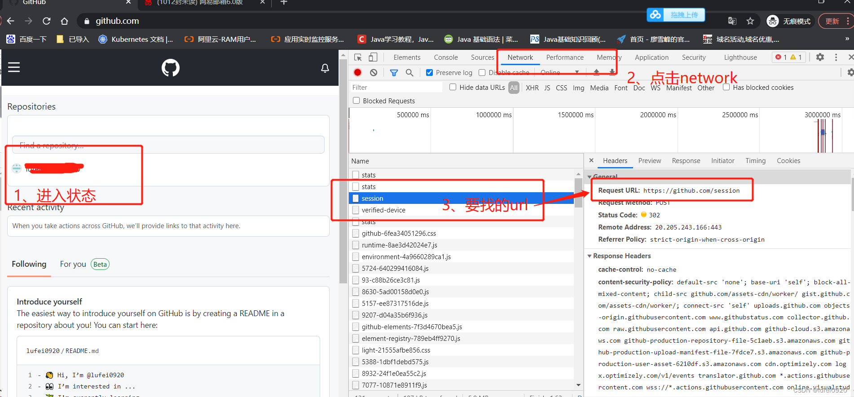Open network search with magnifier icon
Screen dimensions: 854x397
[x=409, y=72]
